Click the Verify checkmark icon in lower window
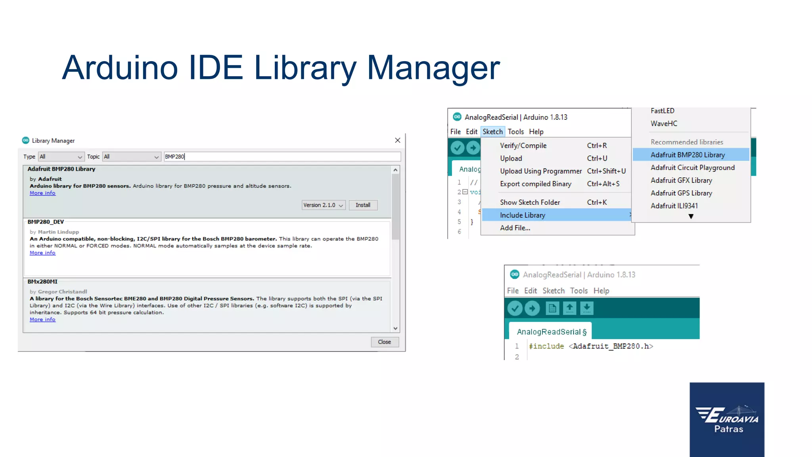812x457 pixels. [x=515, y=308]
